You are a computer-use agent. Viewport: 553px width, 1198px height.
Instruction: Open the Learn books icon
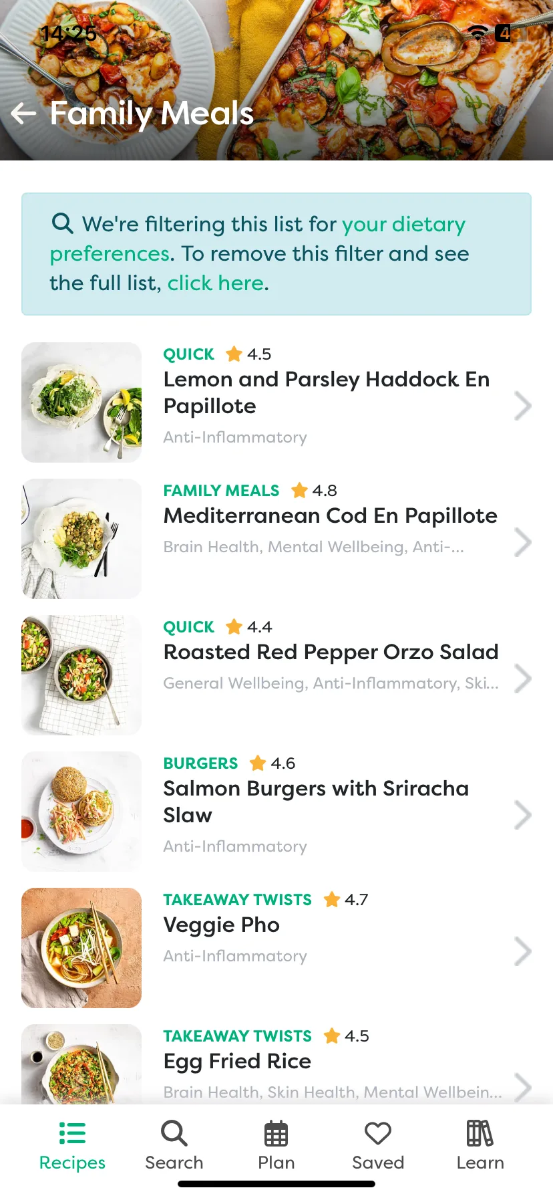[x=480, y=1133]
